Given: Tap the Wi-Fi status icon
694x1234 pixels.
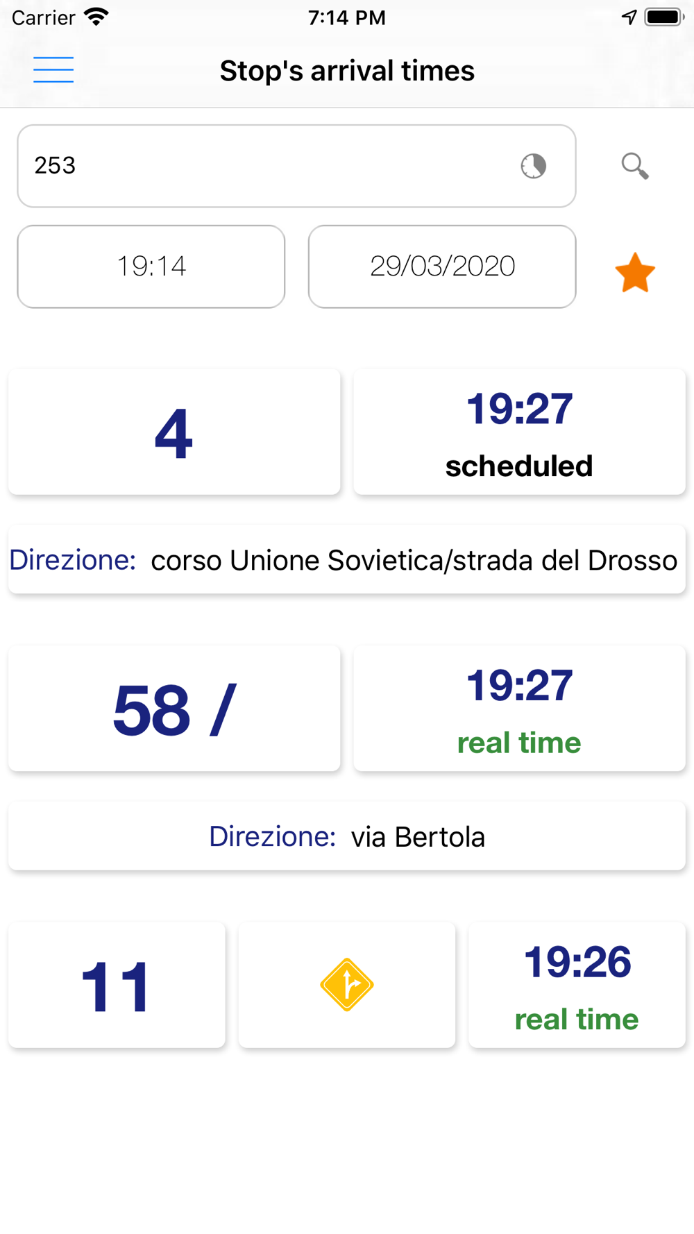Looking at the screenshot, I should [96, 17].
